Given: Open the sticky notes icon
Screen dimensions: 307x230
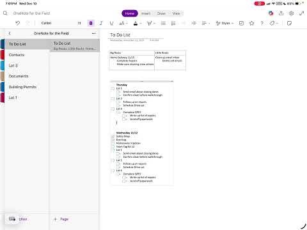Looking at the screenshot, I should 289,23.
